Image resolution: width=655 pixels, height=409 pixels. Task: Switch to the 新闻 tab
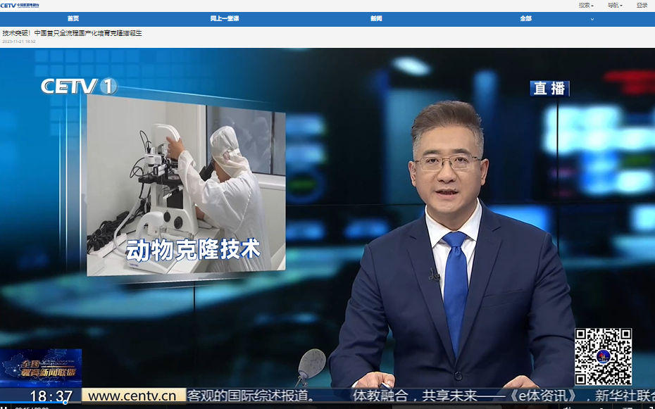pyautogui.click(x=376, y=19)
